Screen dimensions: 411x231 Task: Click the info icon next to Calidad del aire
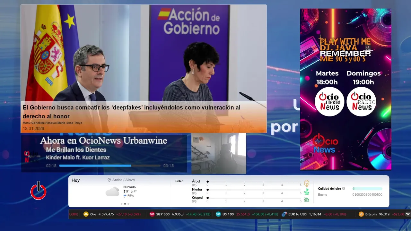[x=344, y=189]
